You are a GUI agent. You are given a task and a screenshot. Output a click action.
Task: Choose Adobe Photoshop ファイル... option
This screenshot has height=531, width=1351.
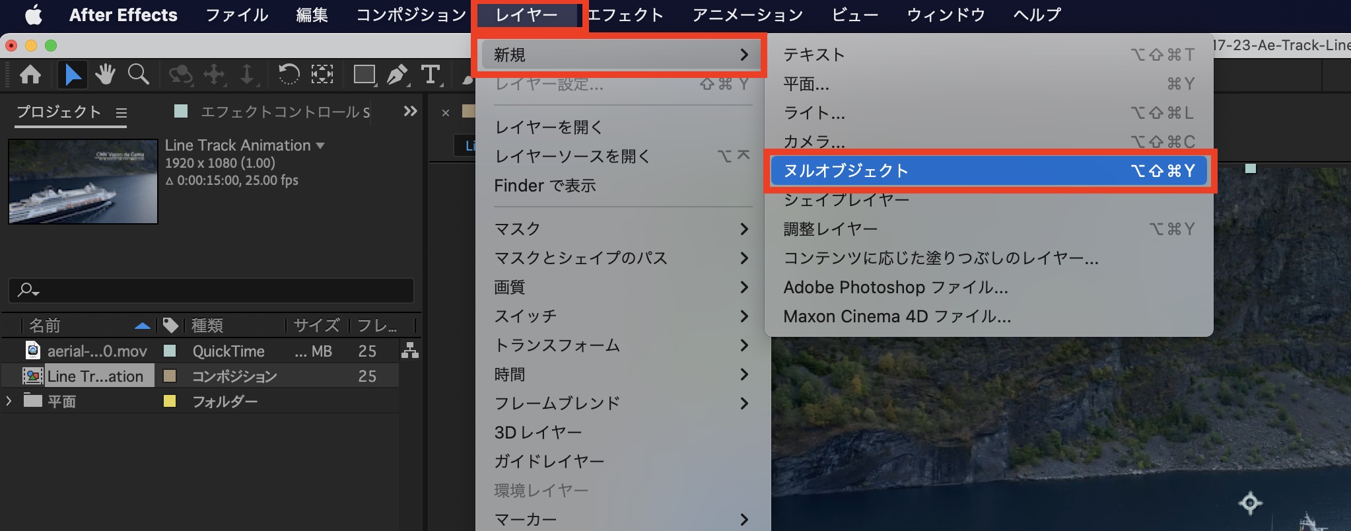tap(988, 287)
